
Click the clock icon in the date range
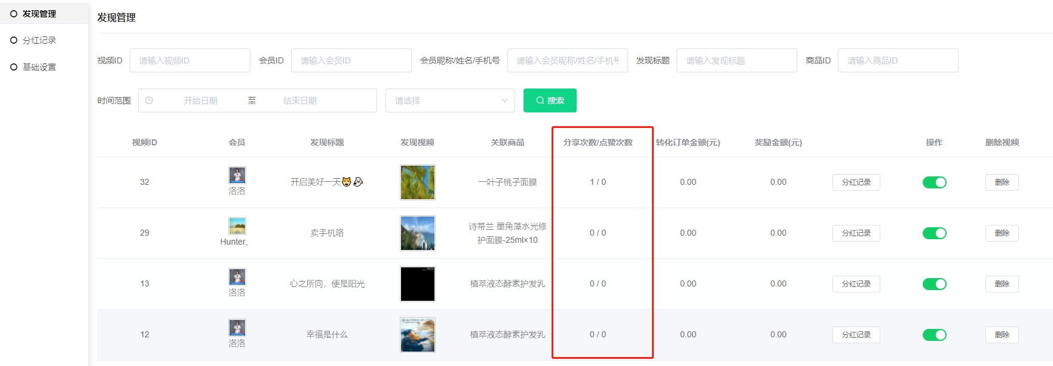point(149,100)
